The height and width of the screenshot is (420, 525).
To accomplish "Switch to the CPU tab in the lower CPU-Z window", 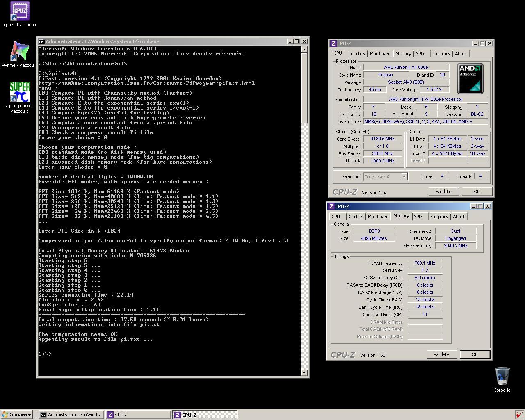I will tap(336, 217).
